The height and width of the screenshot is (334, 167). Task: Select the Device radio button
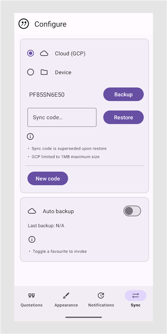[x=31, y=72]
